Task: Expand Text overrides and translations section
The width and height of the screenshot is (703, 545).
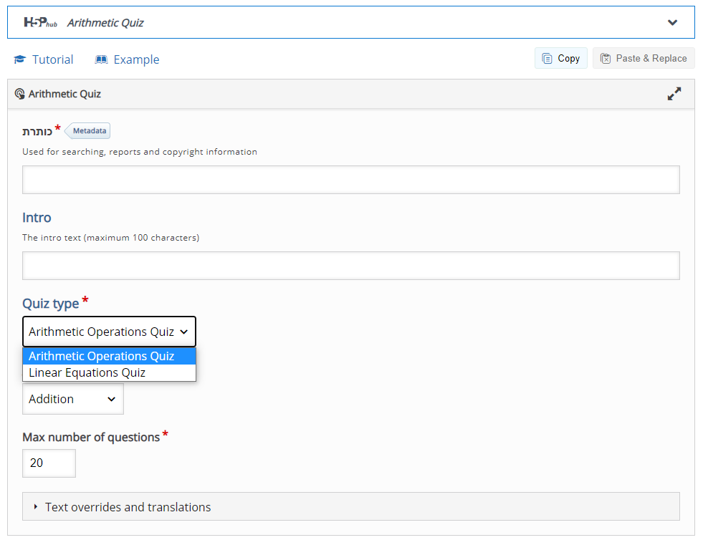Action: (x=128, y=507)
